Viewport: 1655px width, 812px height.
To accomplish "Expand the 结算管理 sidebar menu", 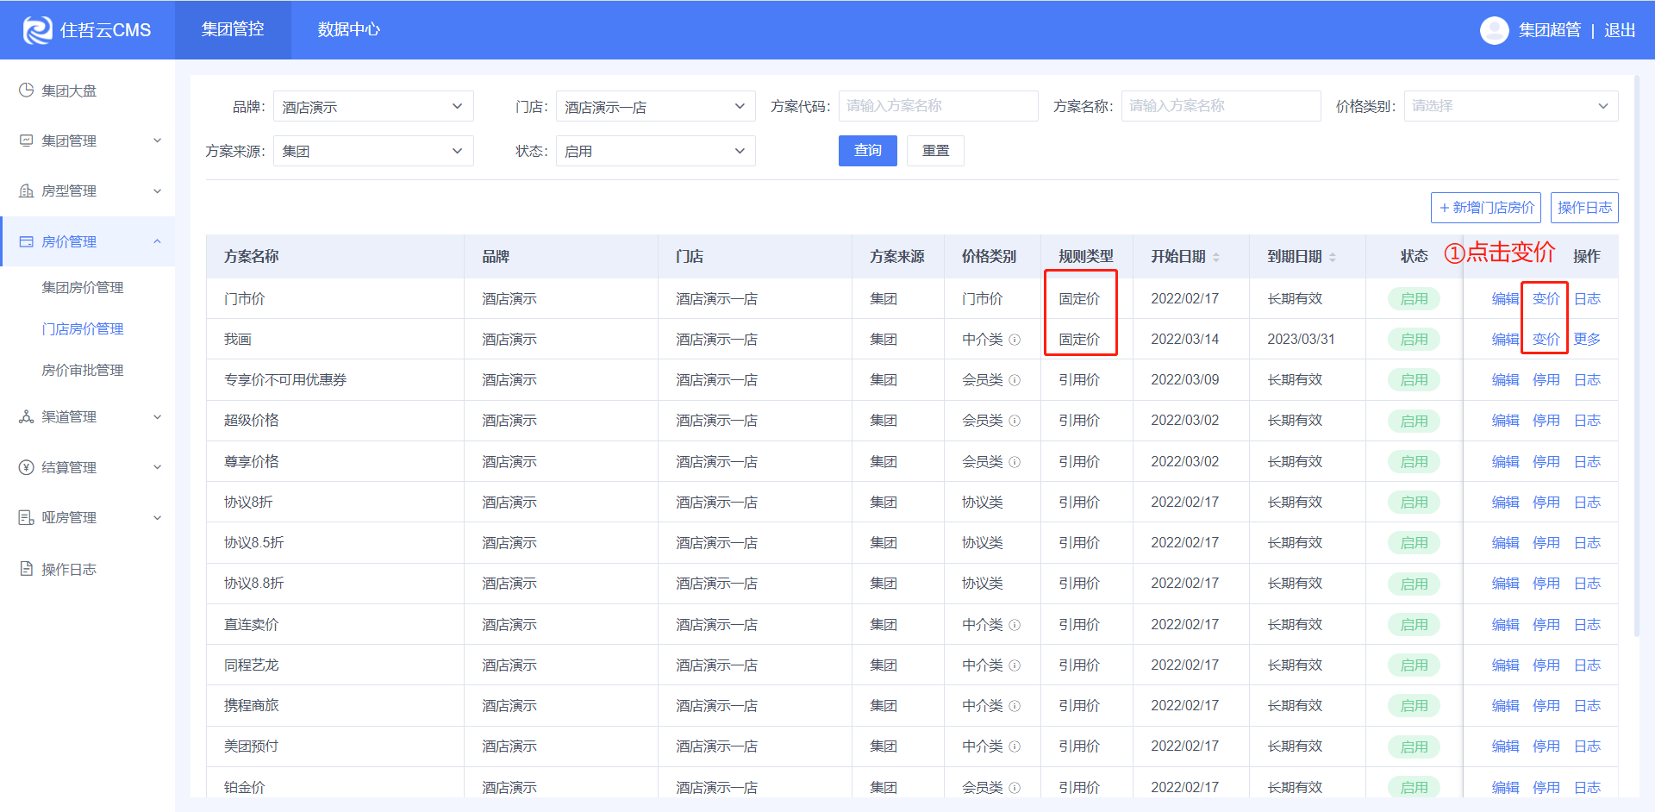I will 157,467.
